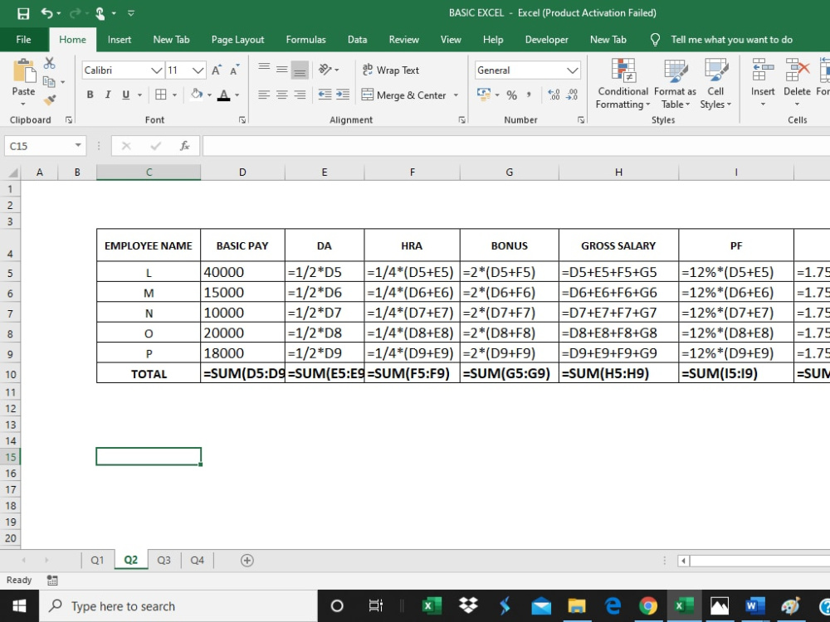Select column C header
The height and width of the screenshot is (622, 830).
tap(149, 172)
